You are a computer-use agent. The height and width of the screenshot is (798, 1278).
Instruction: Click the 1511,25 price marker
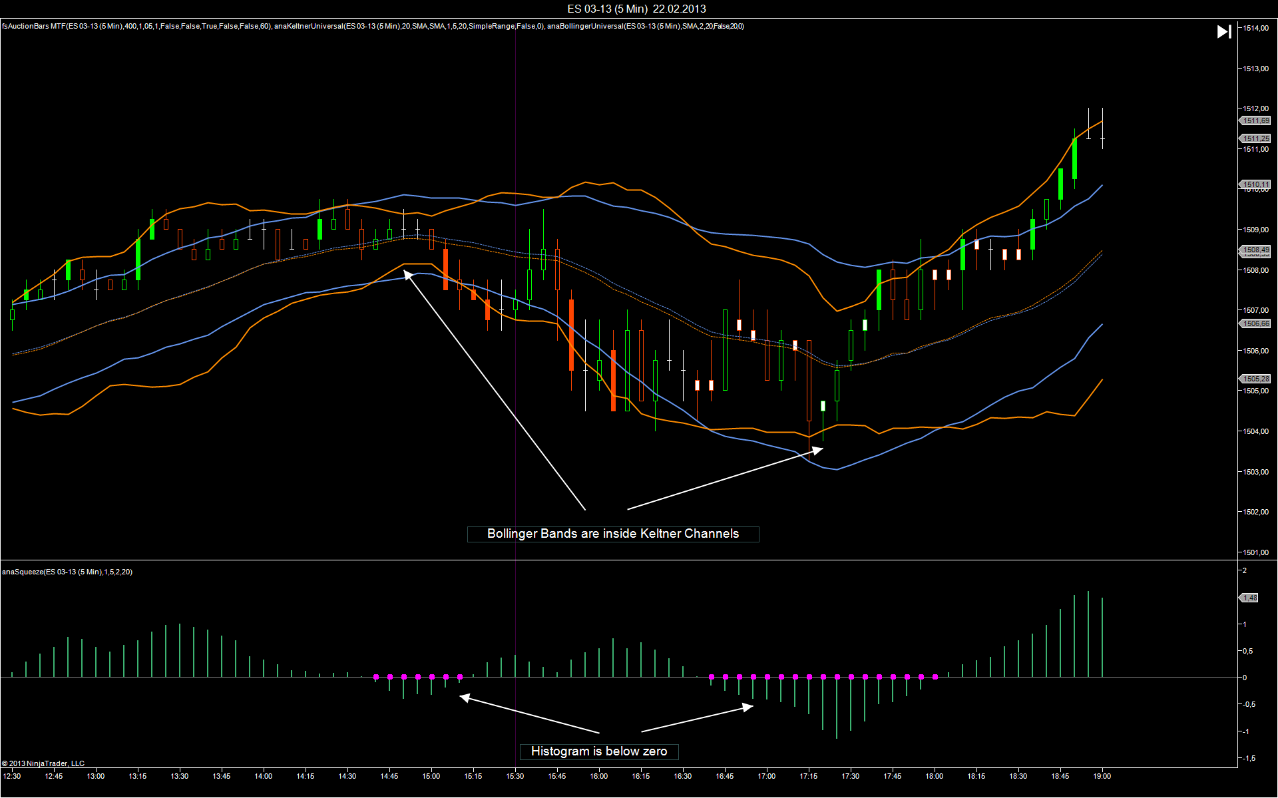(x=1255, y=138)
